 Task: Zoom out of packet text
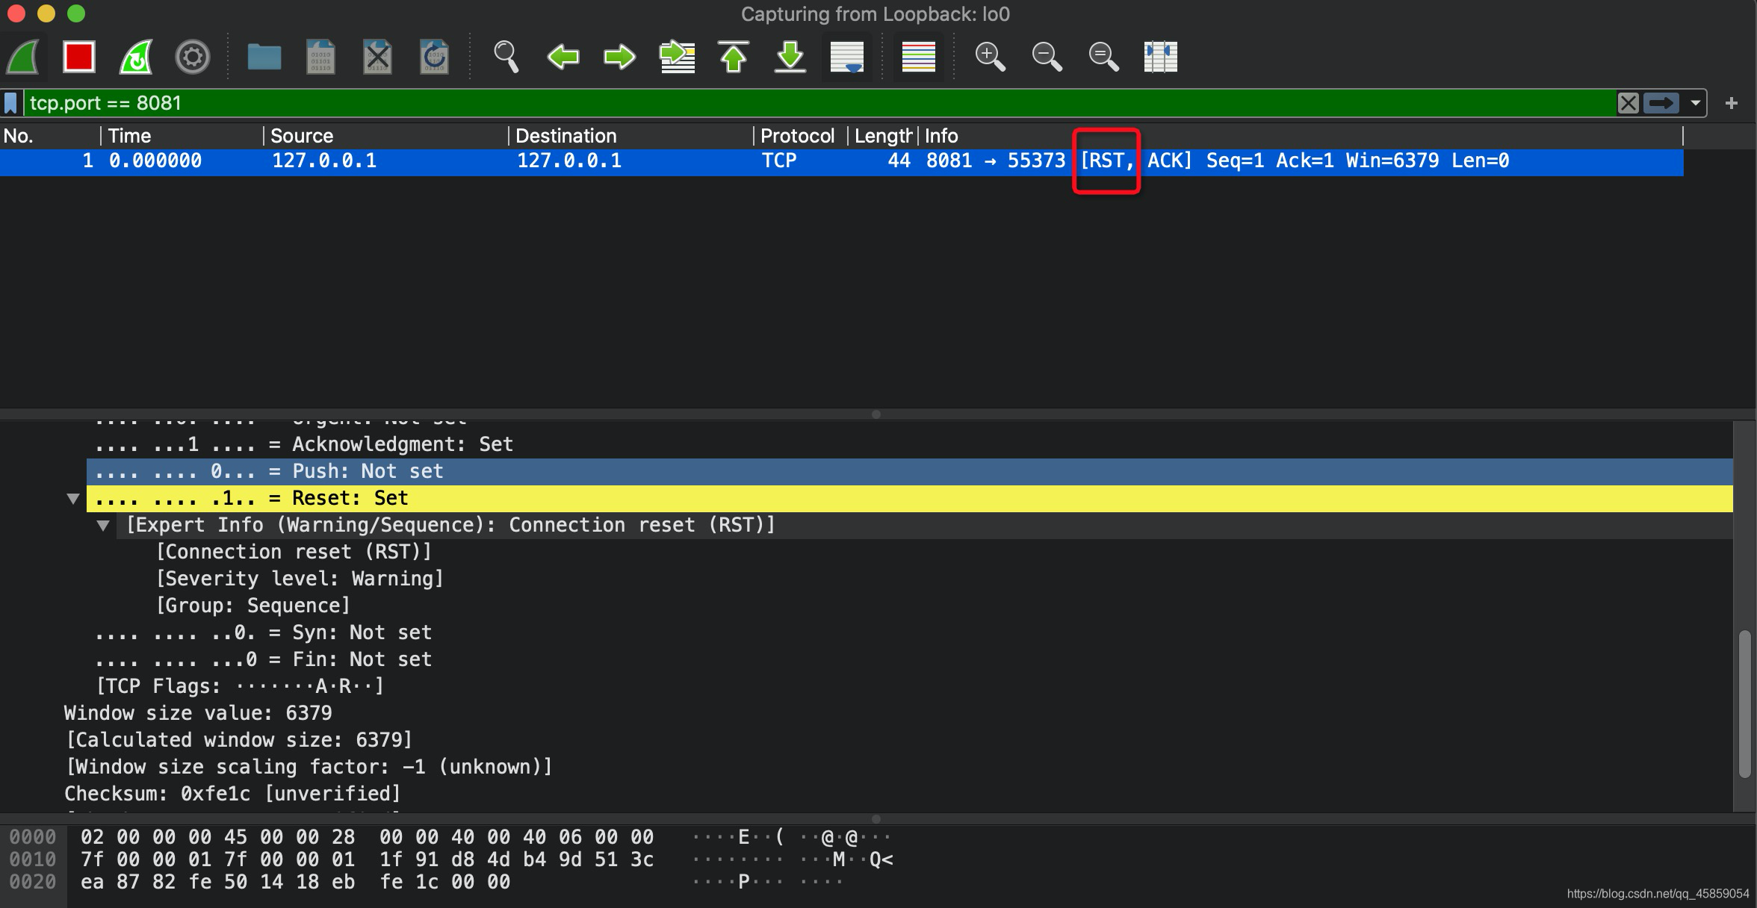pyautogui.click(x=1047, y=57)
